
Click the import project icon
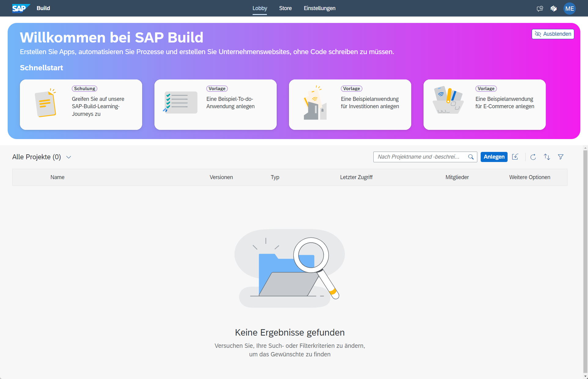515,157
